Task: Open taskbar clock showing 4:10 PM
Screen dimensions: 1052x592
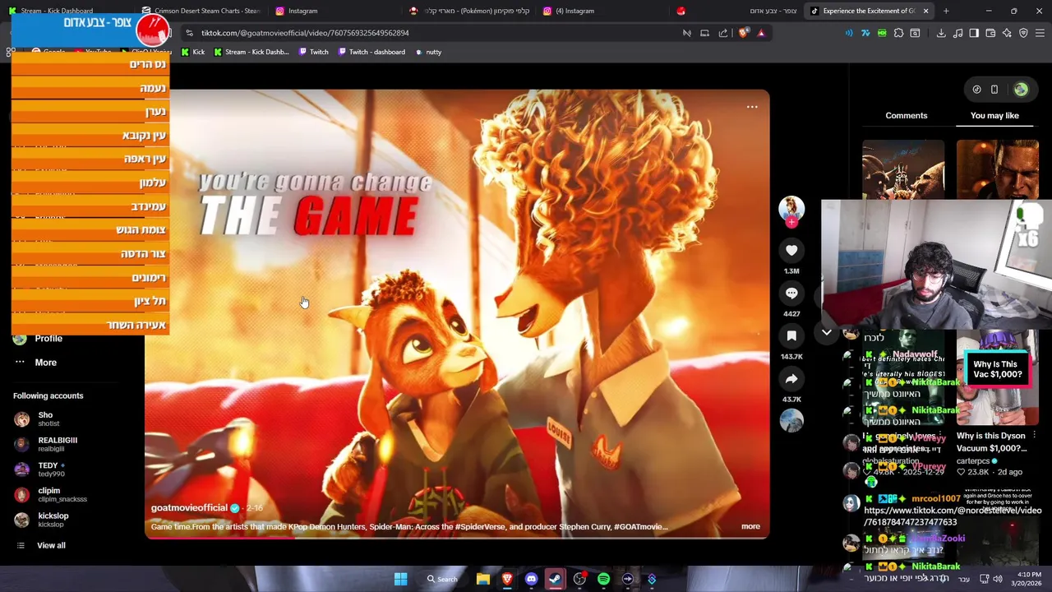Action: (1028, 579)
